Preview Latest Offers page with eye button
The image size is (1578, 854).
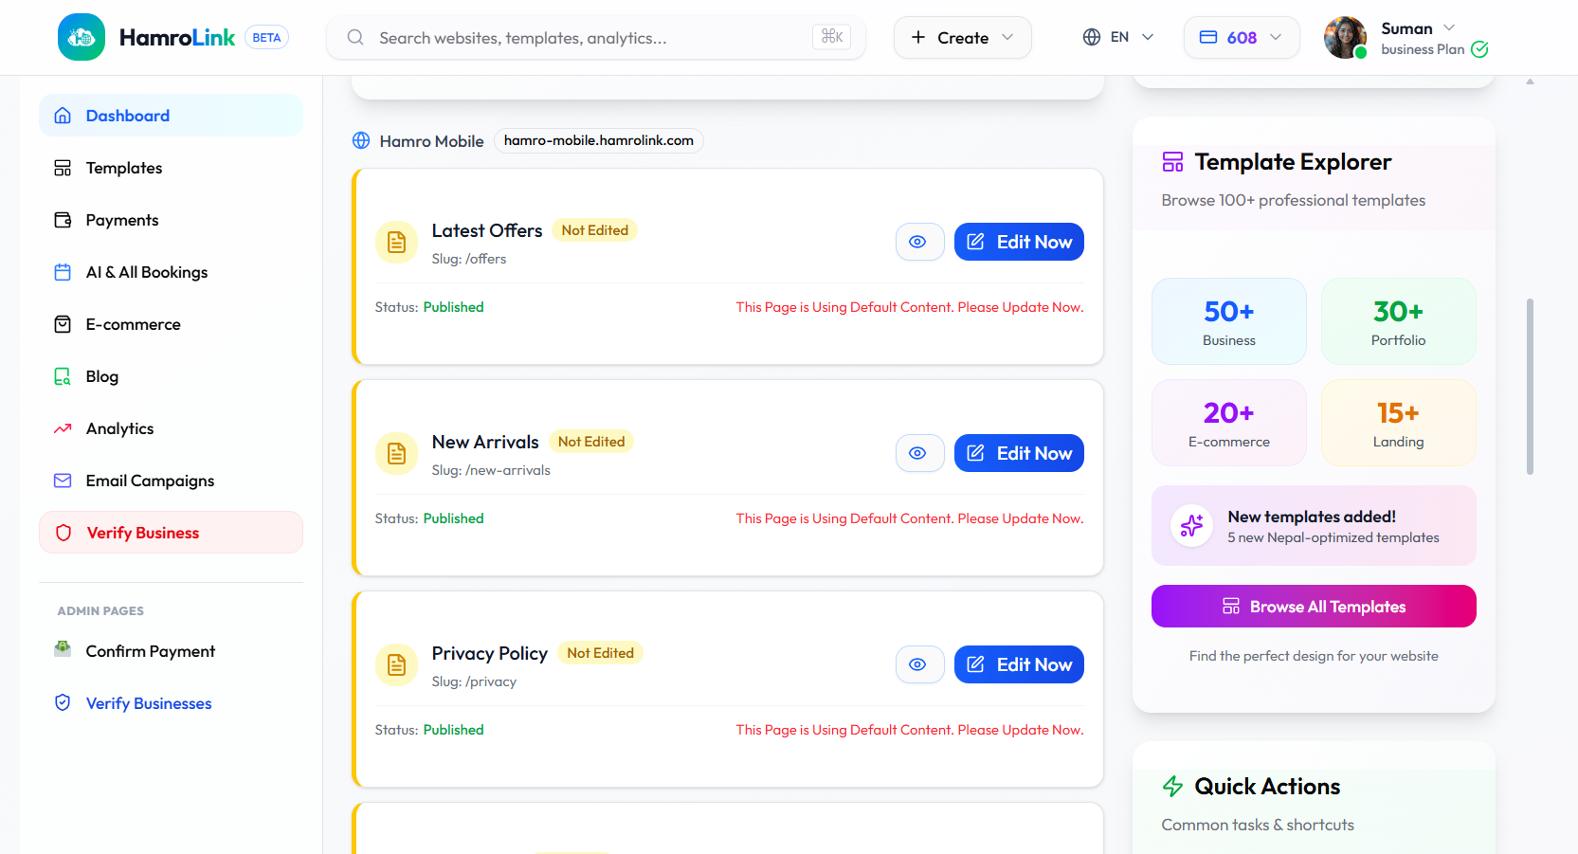[x=918, y=242]
